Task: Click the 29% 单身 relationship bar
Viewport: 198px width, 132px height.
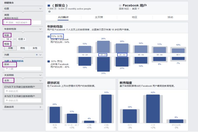Action: [55, 115]
